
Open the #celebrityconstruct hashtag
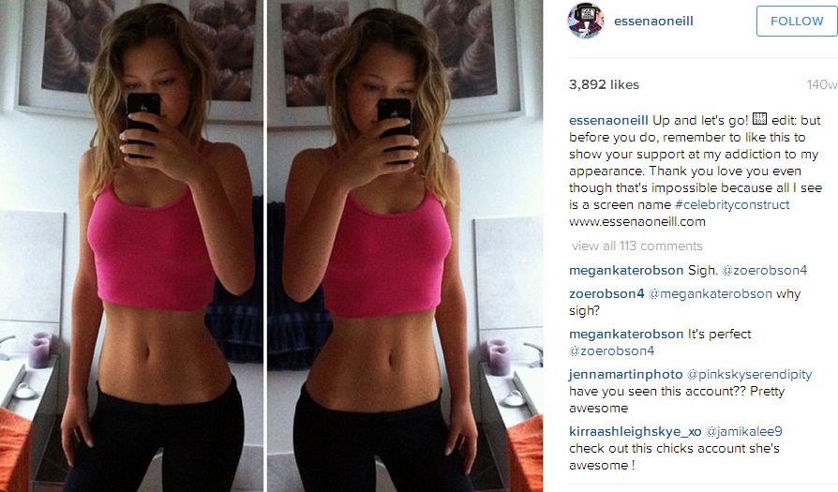click(x=732, y=204)
